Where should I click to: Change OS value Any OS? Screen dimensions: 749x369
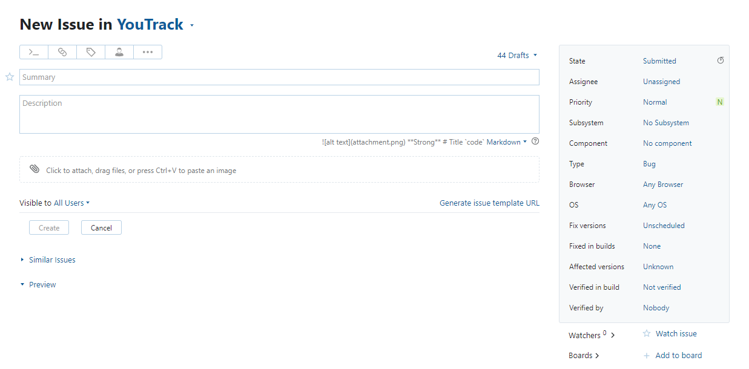tap(655, 205)
